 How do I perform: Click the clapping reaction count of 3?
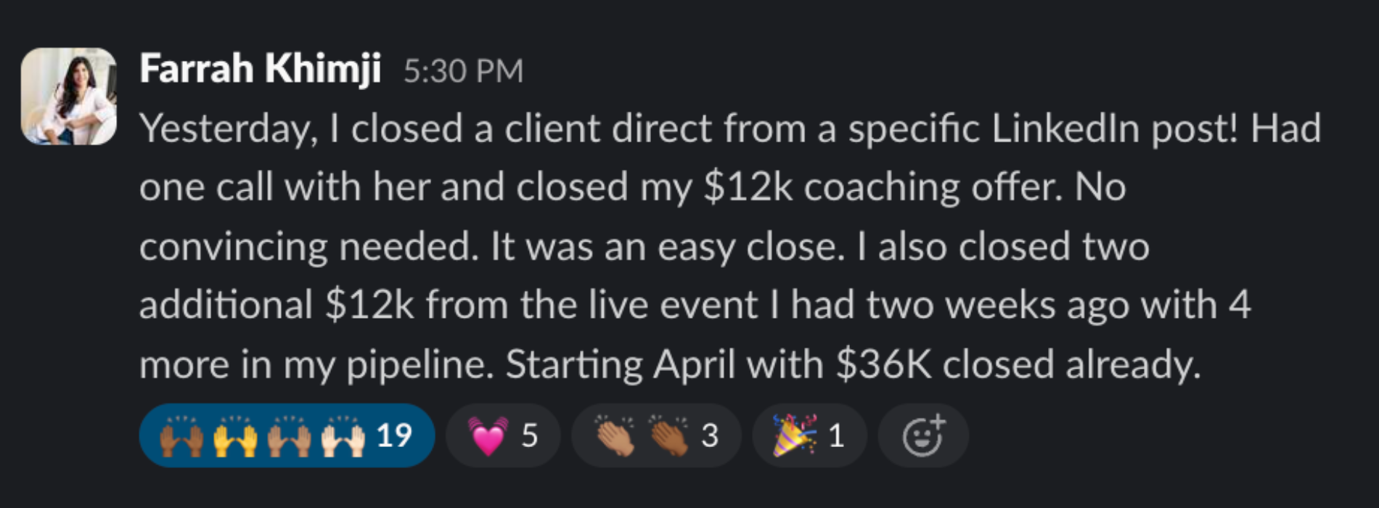[x=710, y=435]
